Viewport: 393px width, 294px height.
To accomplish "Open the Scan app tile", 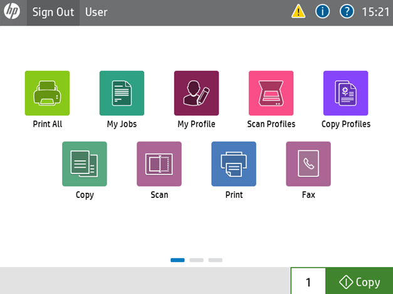I will pyautogui.click(x=159, y=164).
